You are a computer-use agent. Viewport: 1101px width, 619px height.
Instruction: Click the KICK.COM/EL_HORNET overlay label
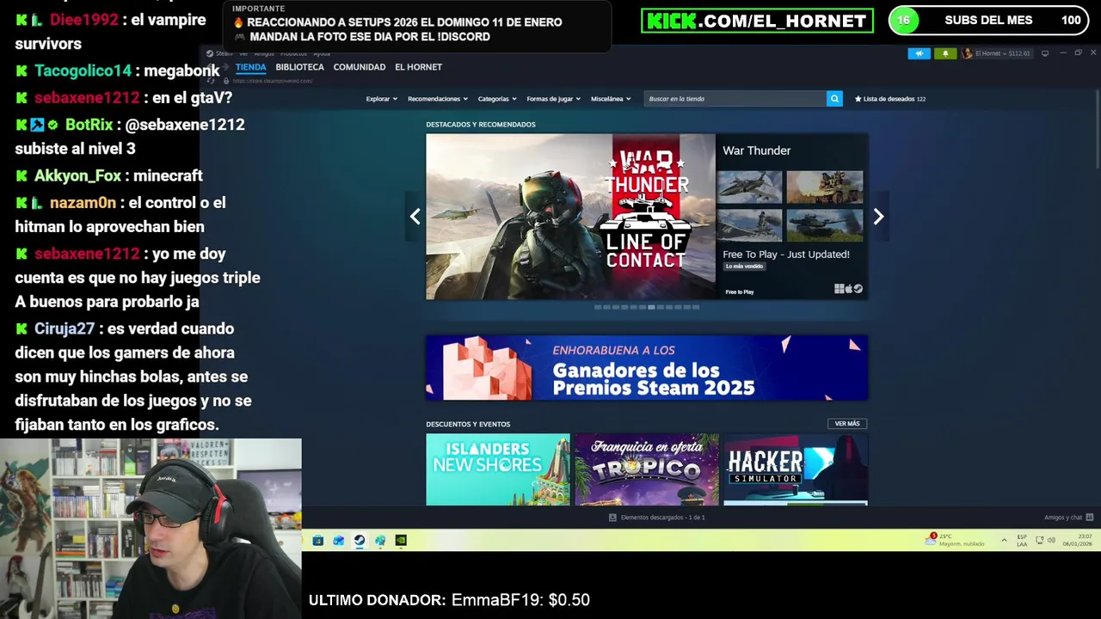click(757, 21)
